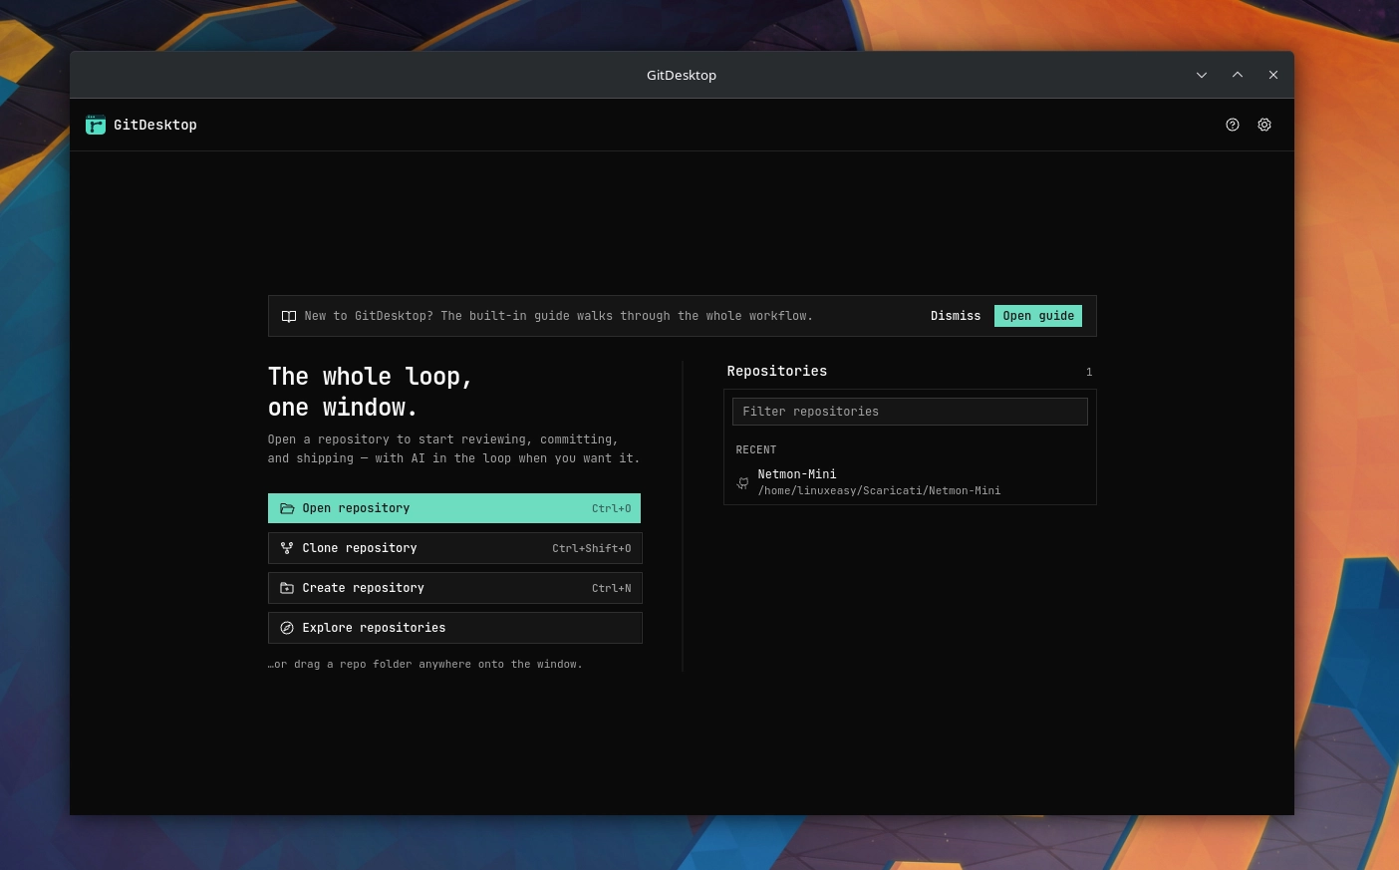Open the Netmon-Mini recent repository
This screenshot has height=870, width=1399.
[x=910, y=482]
